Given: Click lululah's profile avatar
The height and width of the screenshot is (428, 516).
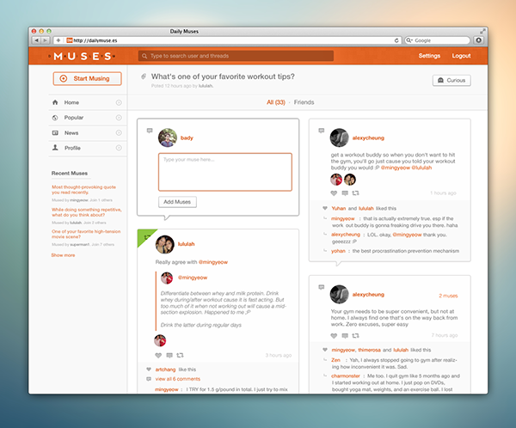Looking at the screenshot, I should pos(165,244).
